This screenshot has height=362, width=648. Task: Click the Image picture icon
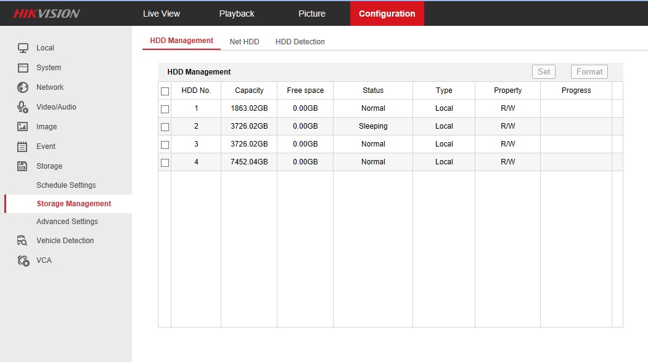pos(23,127)
